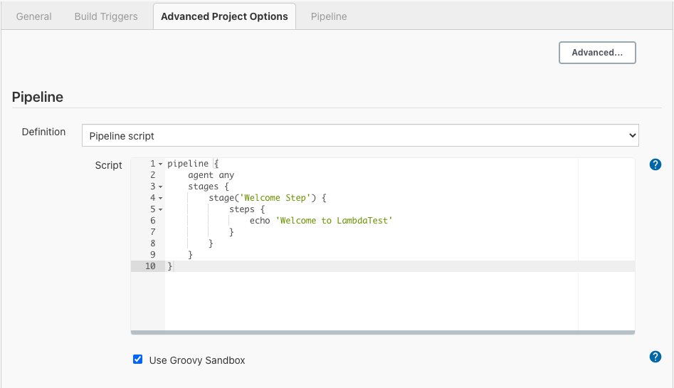Select the Advanced Project Options tab
This screenshot has height=388, width=674.
224,16
